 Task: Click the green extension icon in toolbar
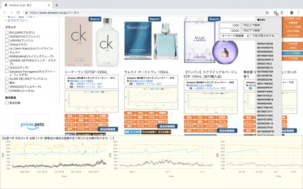pos(276,13)
